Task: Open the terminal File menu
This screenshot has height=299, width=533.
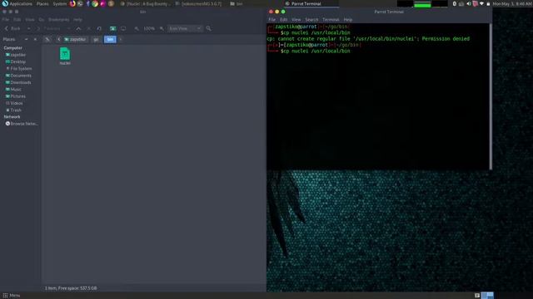Action: click(x=272, y=20)
